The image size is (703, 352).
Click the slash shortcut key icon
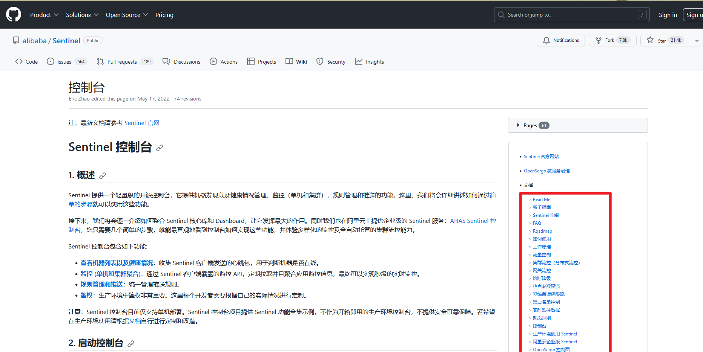point(642,15)
